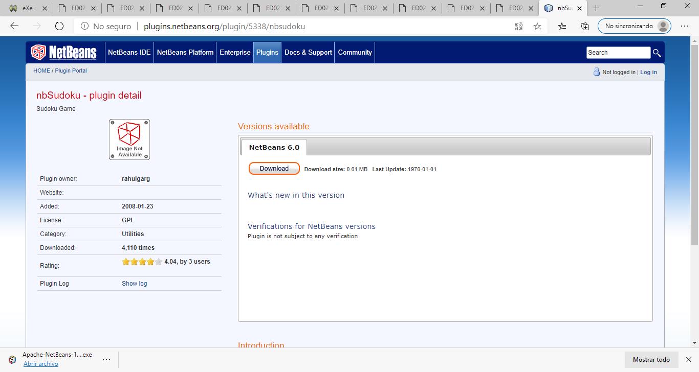Click the Mostrar todo button
699x372 pixels.
pyautogui.click(x=651, y=360)
